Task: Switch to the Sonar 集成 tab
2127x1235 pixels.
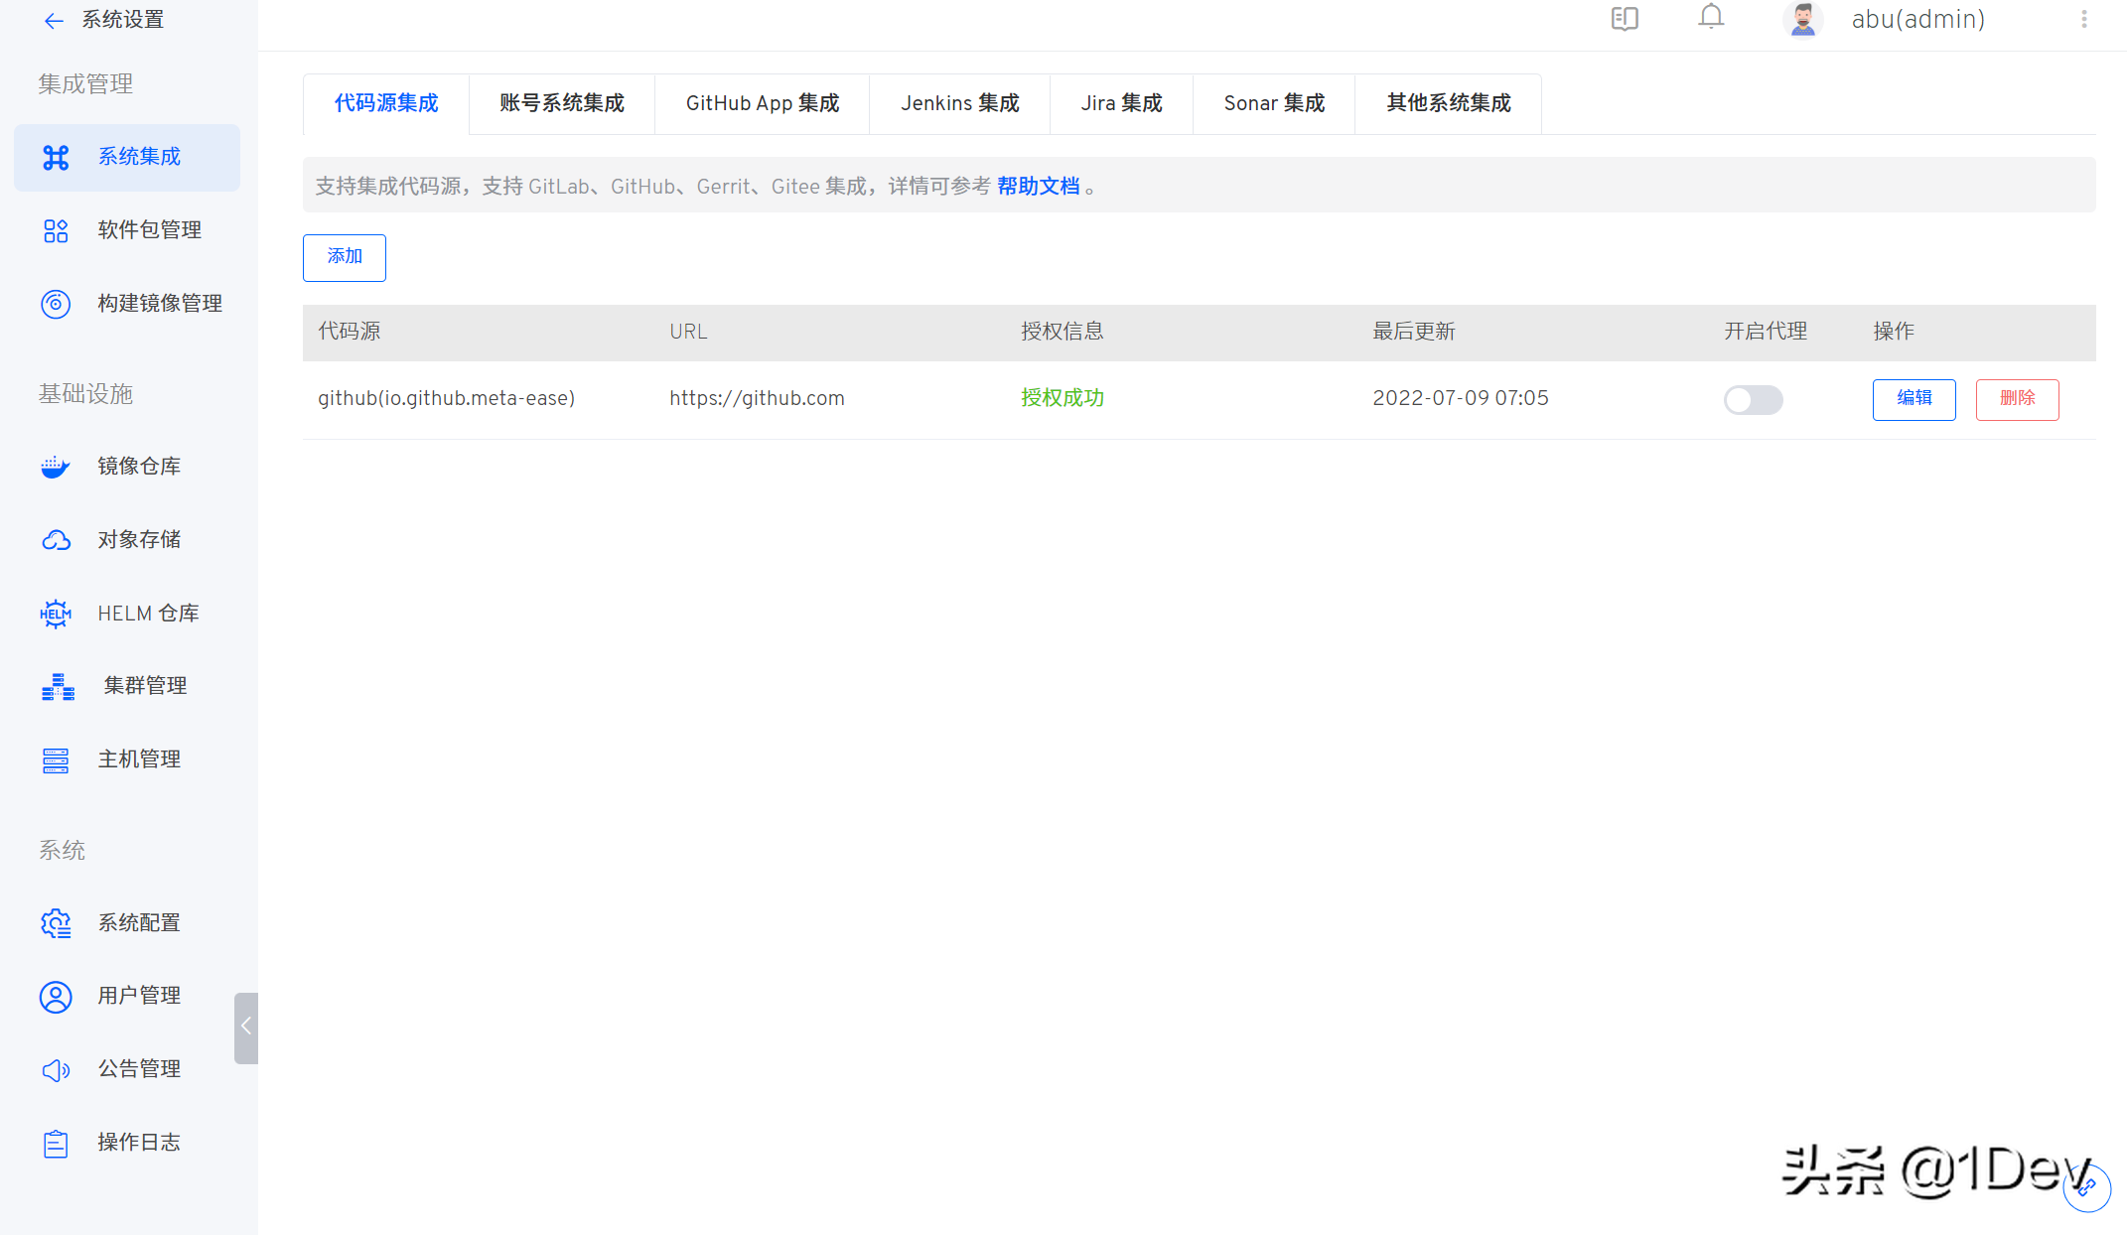Action: click(1274, 103)
